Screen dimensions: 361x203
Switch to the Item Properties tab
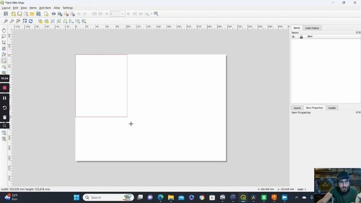tap(315, 108)
